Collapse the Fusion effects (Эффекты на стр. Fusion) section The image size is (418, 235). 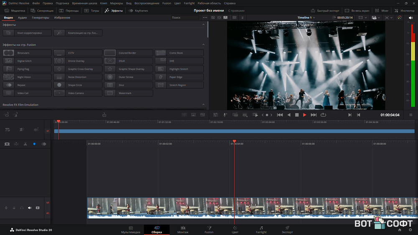pos(204,45)
